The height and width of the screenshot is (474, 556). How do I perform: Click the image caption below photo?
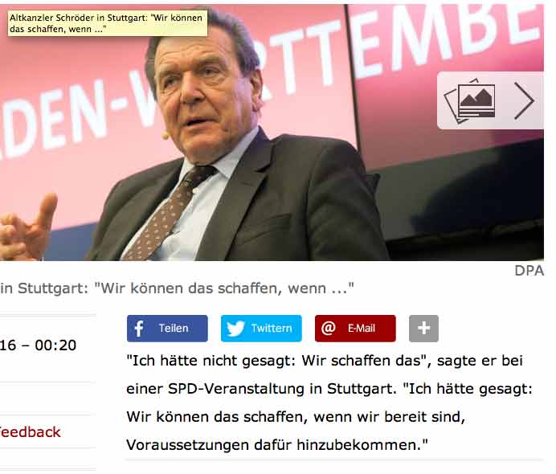point(177,288)
